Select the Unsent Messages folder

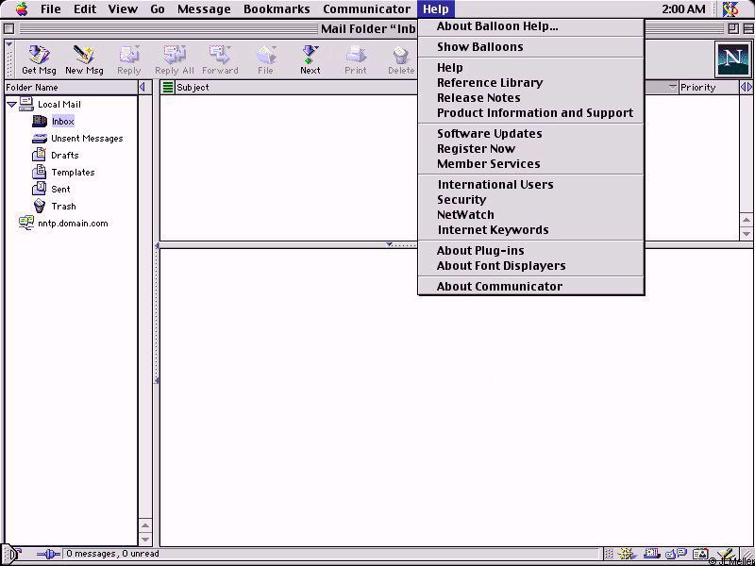tap(87, 139)
